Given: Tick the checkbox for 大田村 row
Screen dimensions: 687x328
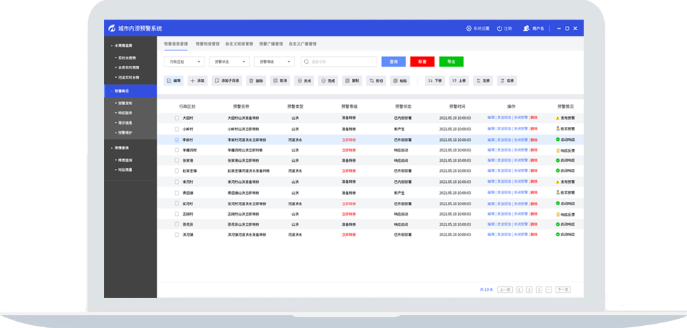Looking at the screenshot, I should tap(177, 118).
